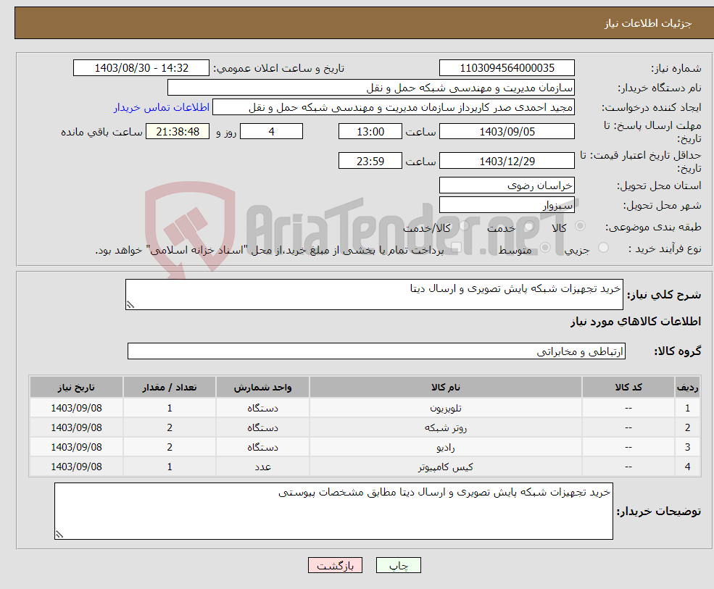Viewport: 714px width, 589px height.
Task: Select the کالا radio button
Action: tap(580, 226)
